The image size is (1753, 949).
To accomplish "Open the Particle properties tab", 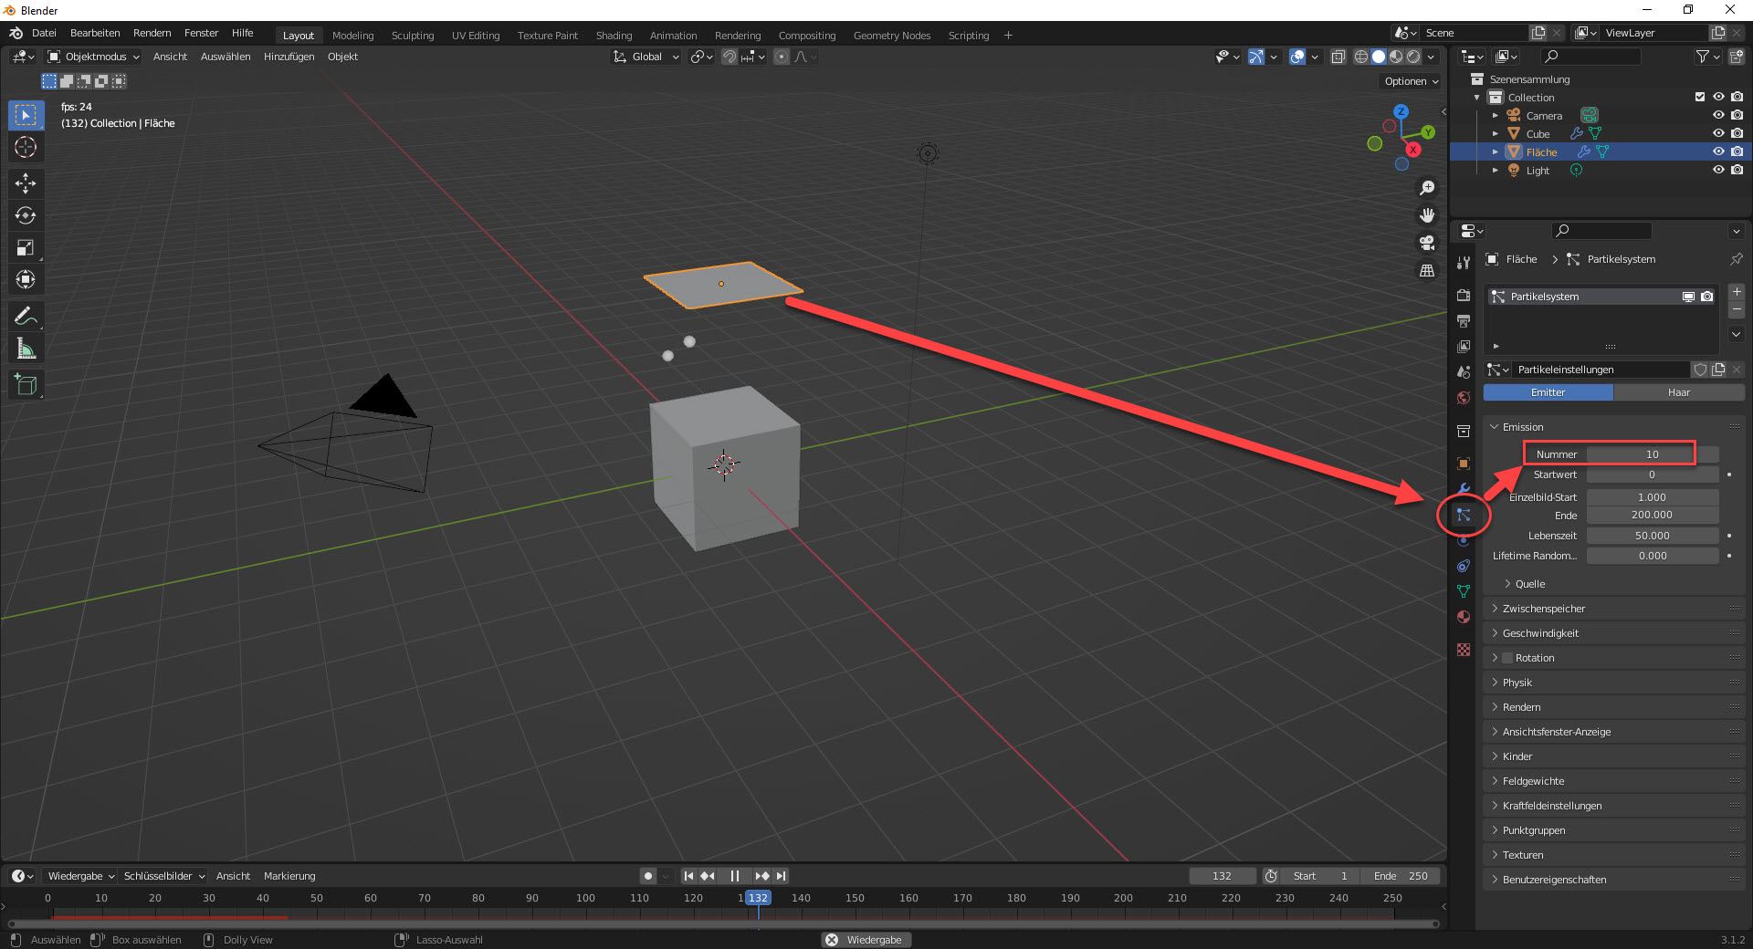I will coord(1464,515).
